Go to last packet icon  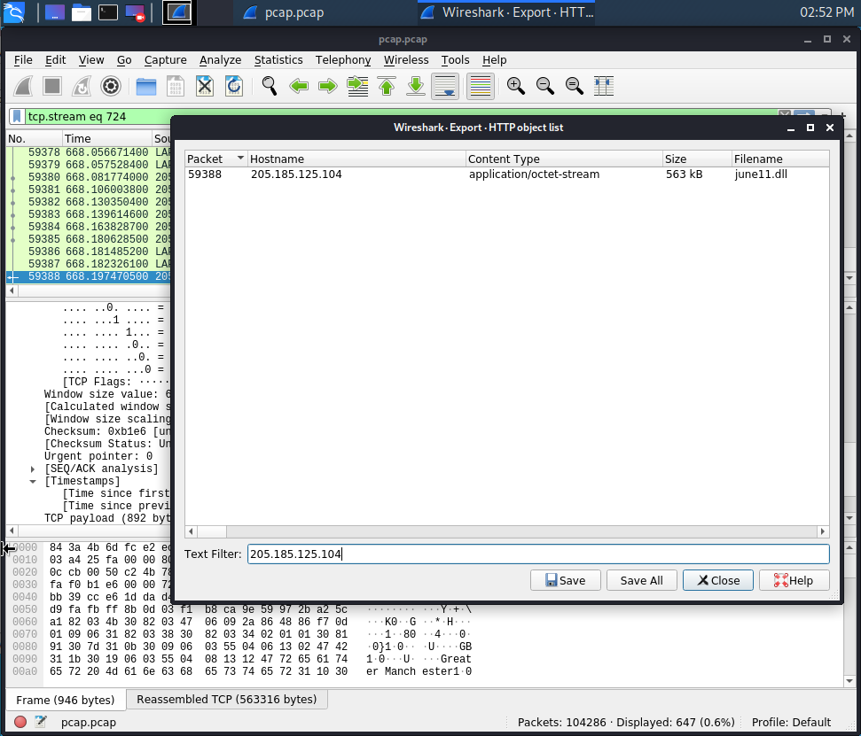coord(416,86)
